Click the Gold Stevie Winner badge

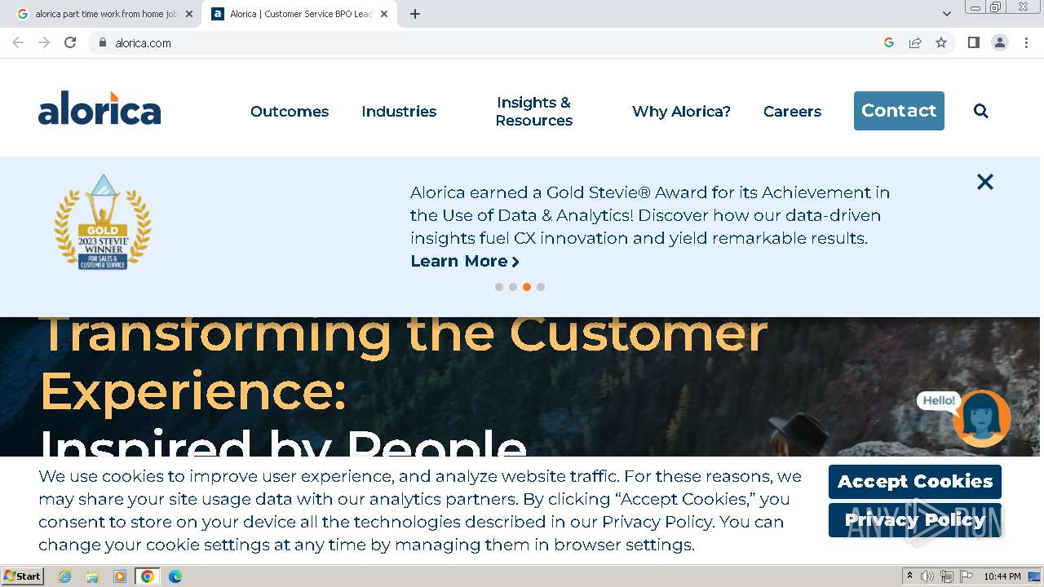click(x=103, y=223)
